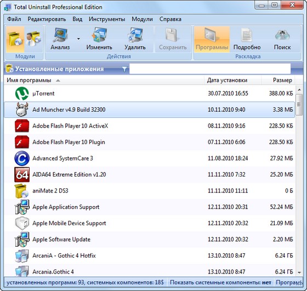Image resolution: width=307 pixels, height=291 pixels.
Task: Sort by Имя программы column header
Action: click(x=104, y=80)
